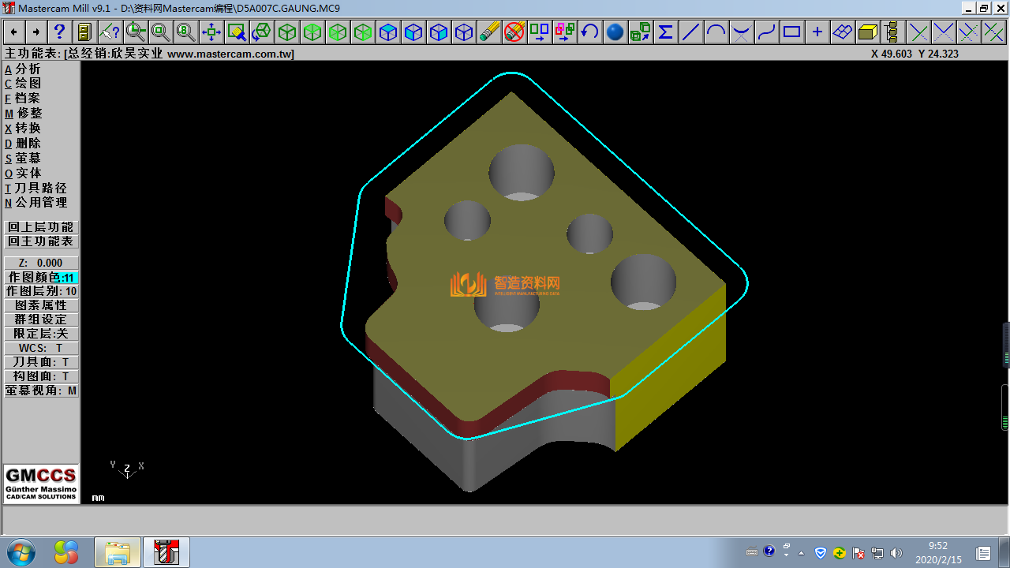Click the Sigma toolbar icon

(x=665, y=32)
